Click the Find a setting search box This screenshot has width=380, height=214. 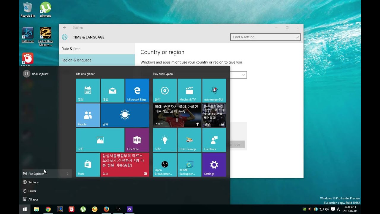[x=265, y=37]
